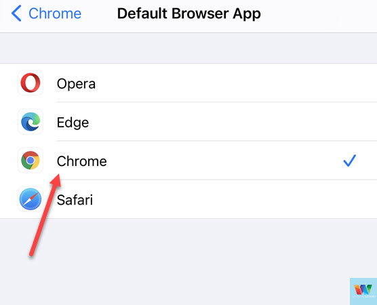Click the blue checkmark beside Chrome
The width and height of the screenshot is (377, 305).
[350, 161]
